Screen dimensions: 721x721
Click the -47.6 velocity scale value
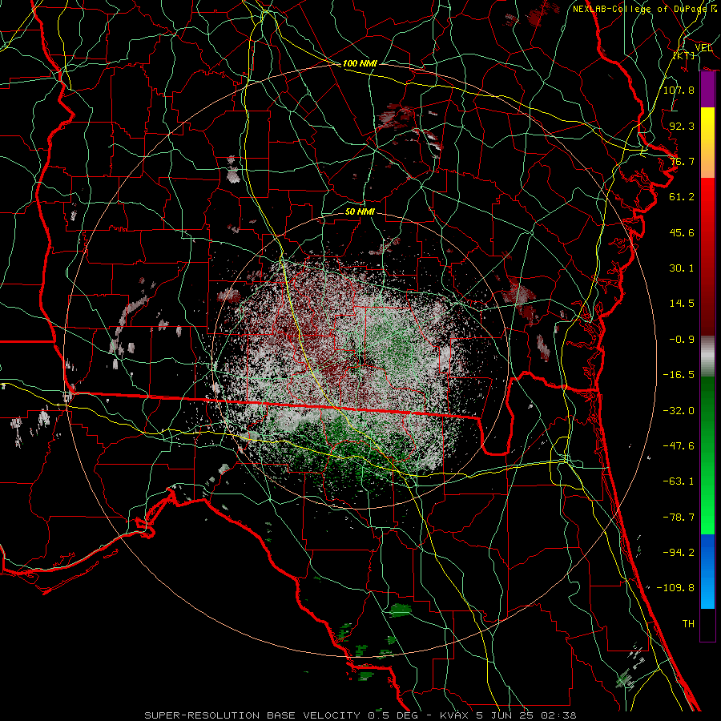(679, 446)
